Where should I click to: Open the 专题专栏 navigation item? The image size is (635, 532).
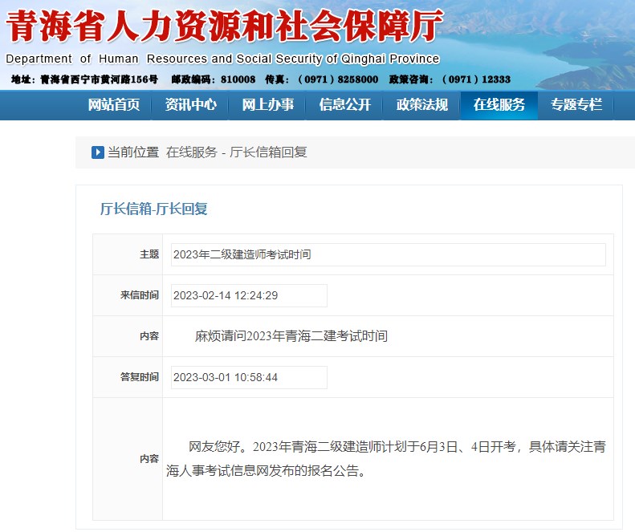coord(576,104)
